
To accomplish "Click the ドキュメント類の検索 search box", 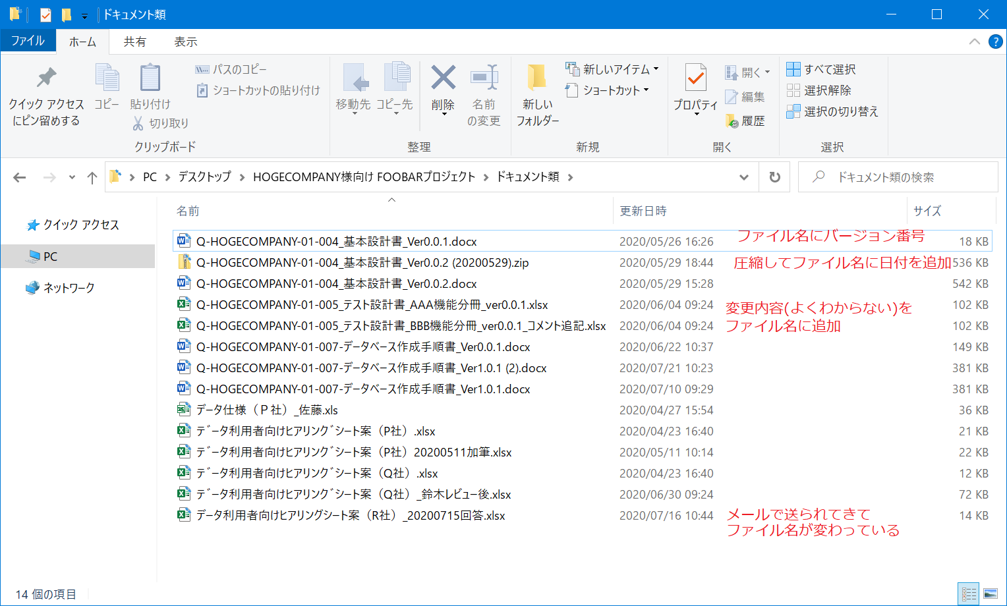I will (898, 177).
